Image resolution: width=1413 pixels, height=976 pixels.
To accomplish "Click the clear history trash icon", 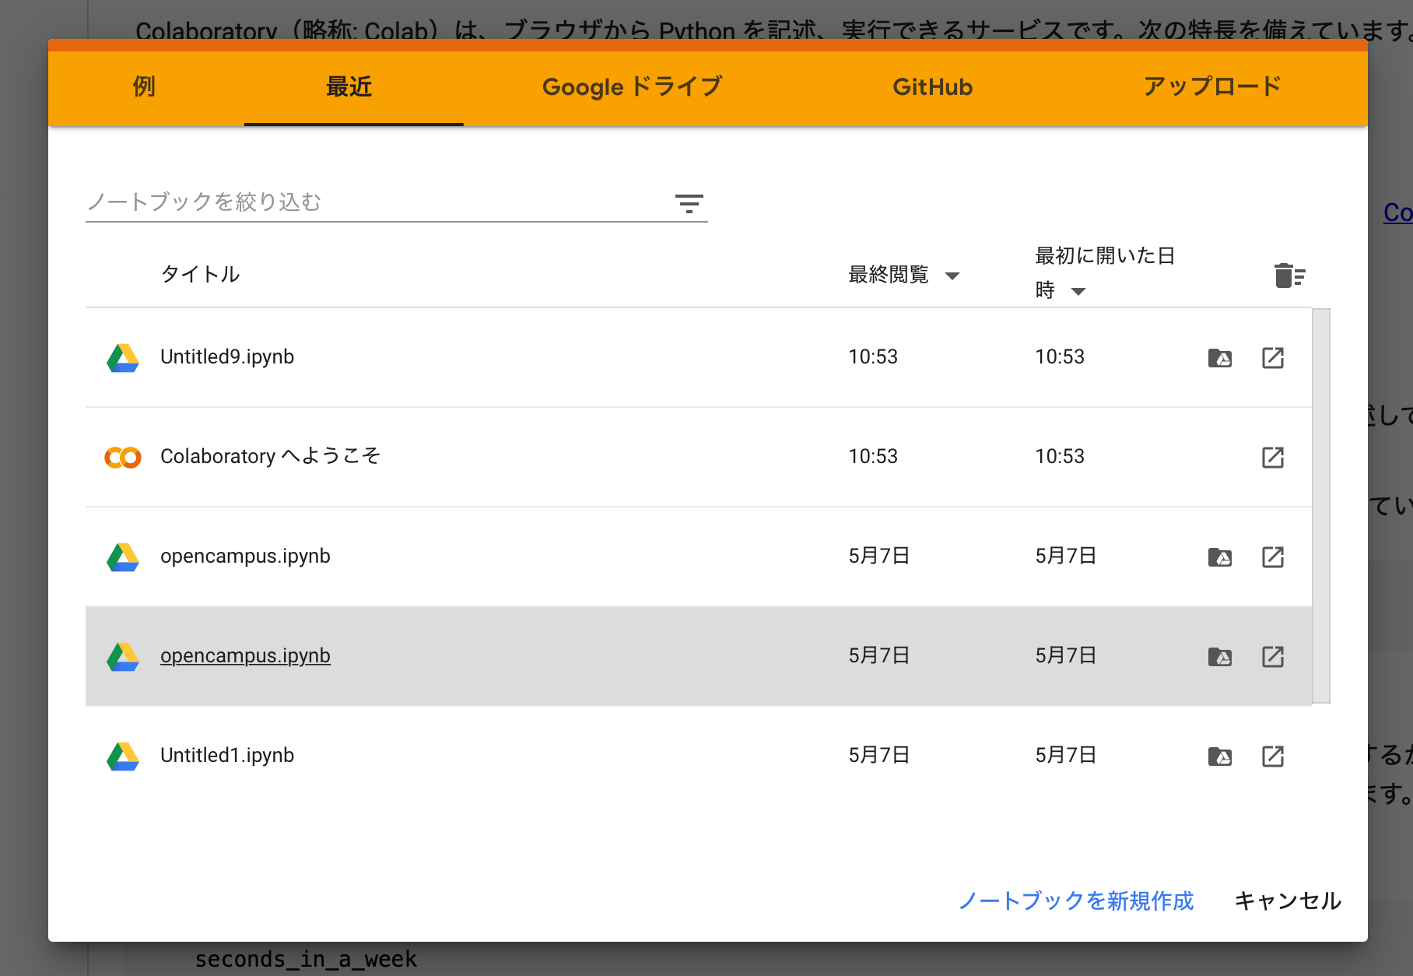I will coord(1289,276).
